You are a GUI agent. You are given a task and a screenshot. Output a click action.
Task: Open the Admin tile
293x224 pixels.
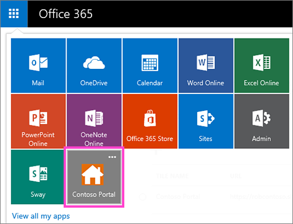pyautogui.click(x=261, y=121)
